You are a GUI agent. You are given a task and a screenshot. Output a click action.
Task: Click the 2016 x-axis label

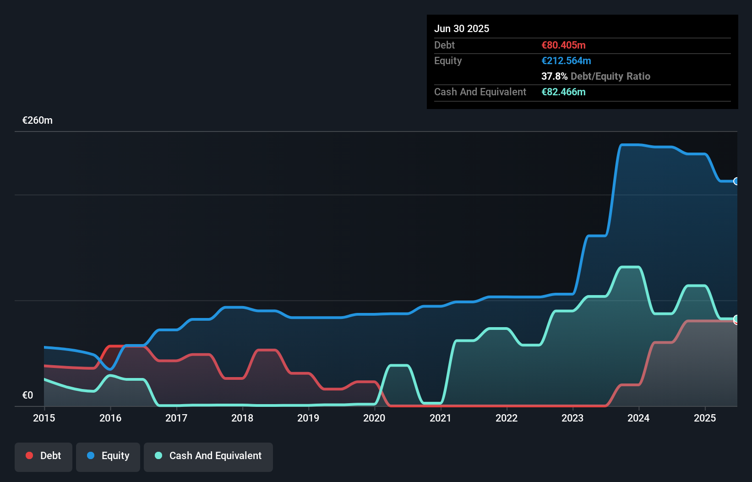110,418
